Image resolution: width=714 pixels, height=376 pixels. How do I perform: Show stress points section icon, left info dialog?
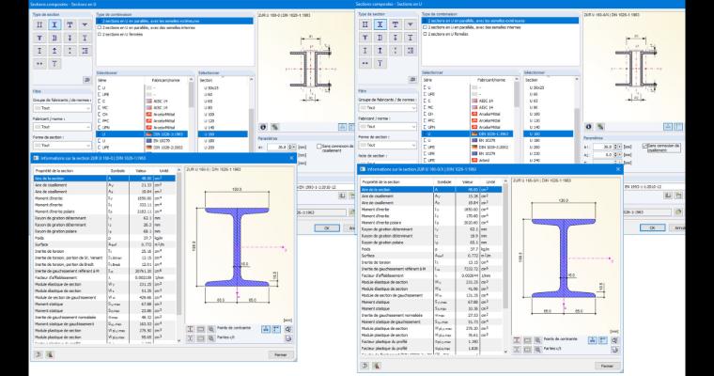[191, 329]
